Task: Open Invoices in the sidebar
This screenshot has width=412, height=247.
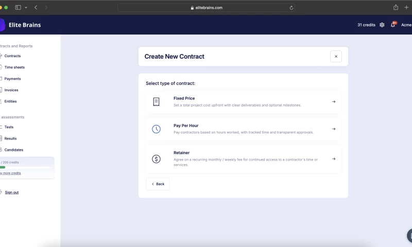Action: tap(11, 90)
